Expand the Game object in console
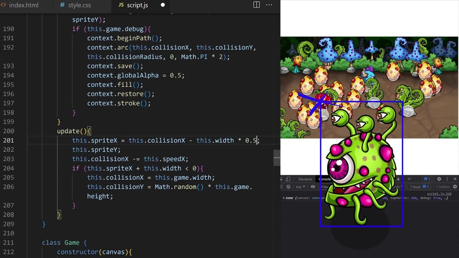 coord(284,198)
